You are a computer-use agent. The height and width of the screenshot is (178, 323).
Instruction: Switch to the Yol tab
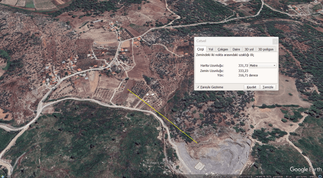pos(211,49)
